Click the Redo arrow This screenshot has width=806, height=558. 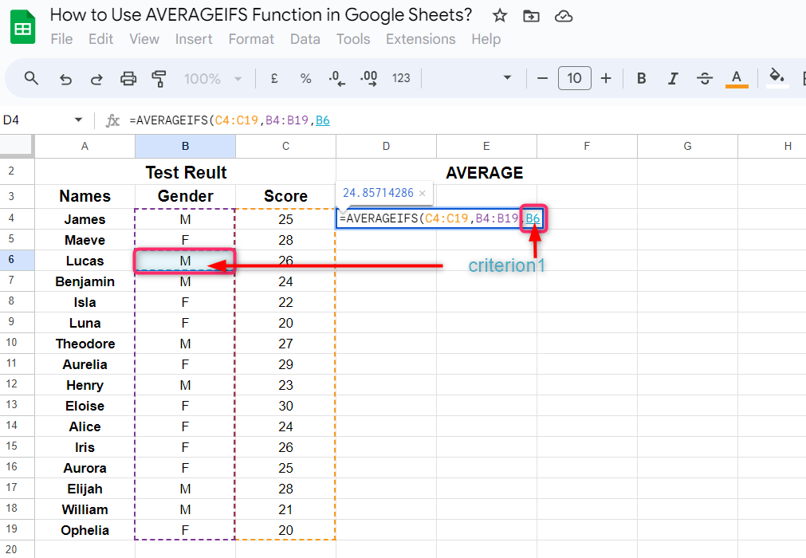(96, 79)
